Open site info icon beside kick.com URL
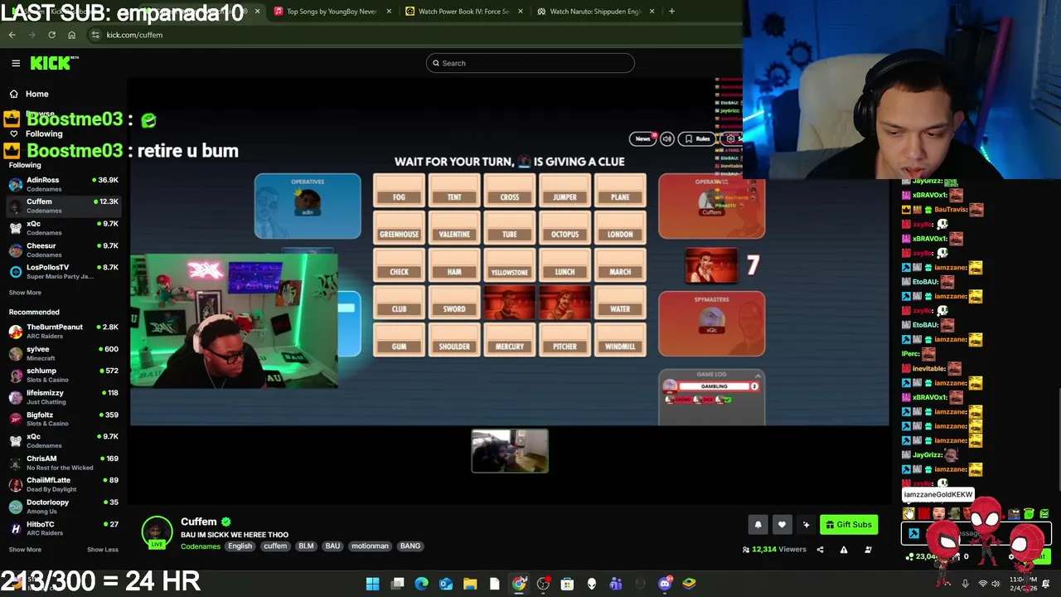Viewport: 1061px width, 597px height. pos(95,35)
